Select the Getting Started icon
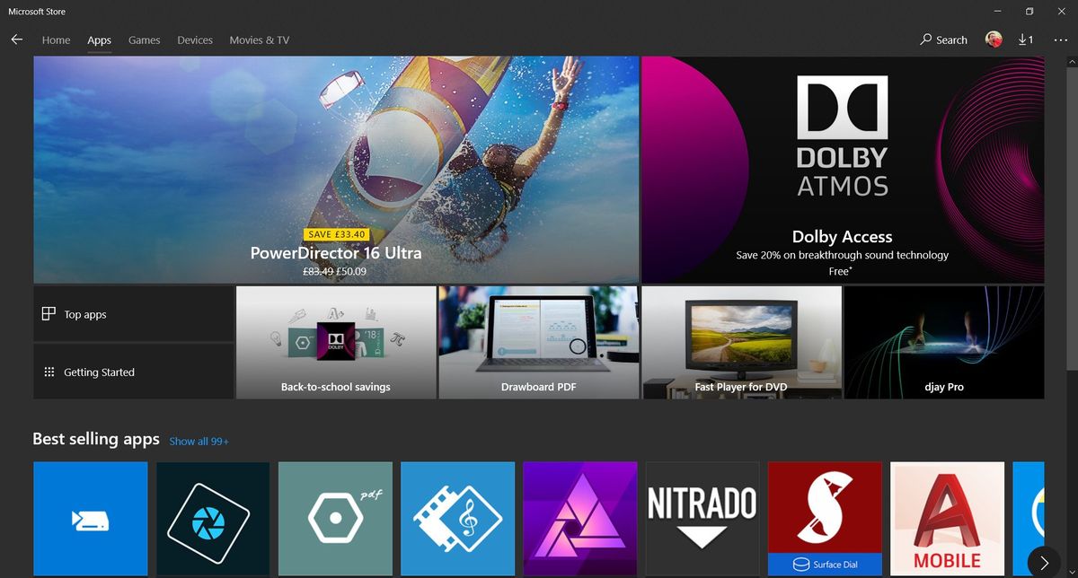 pyautogui.click(x=49, y=372)
